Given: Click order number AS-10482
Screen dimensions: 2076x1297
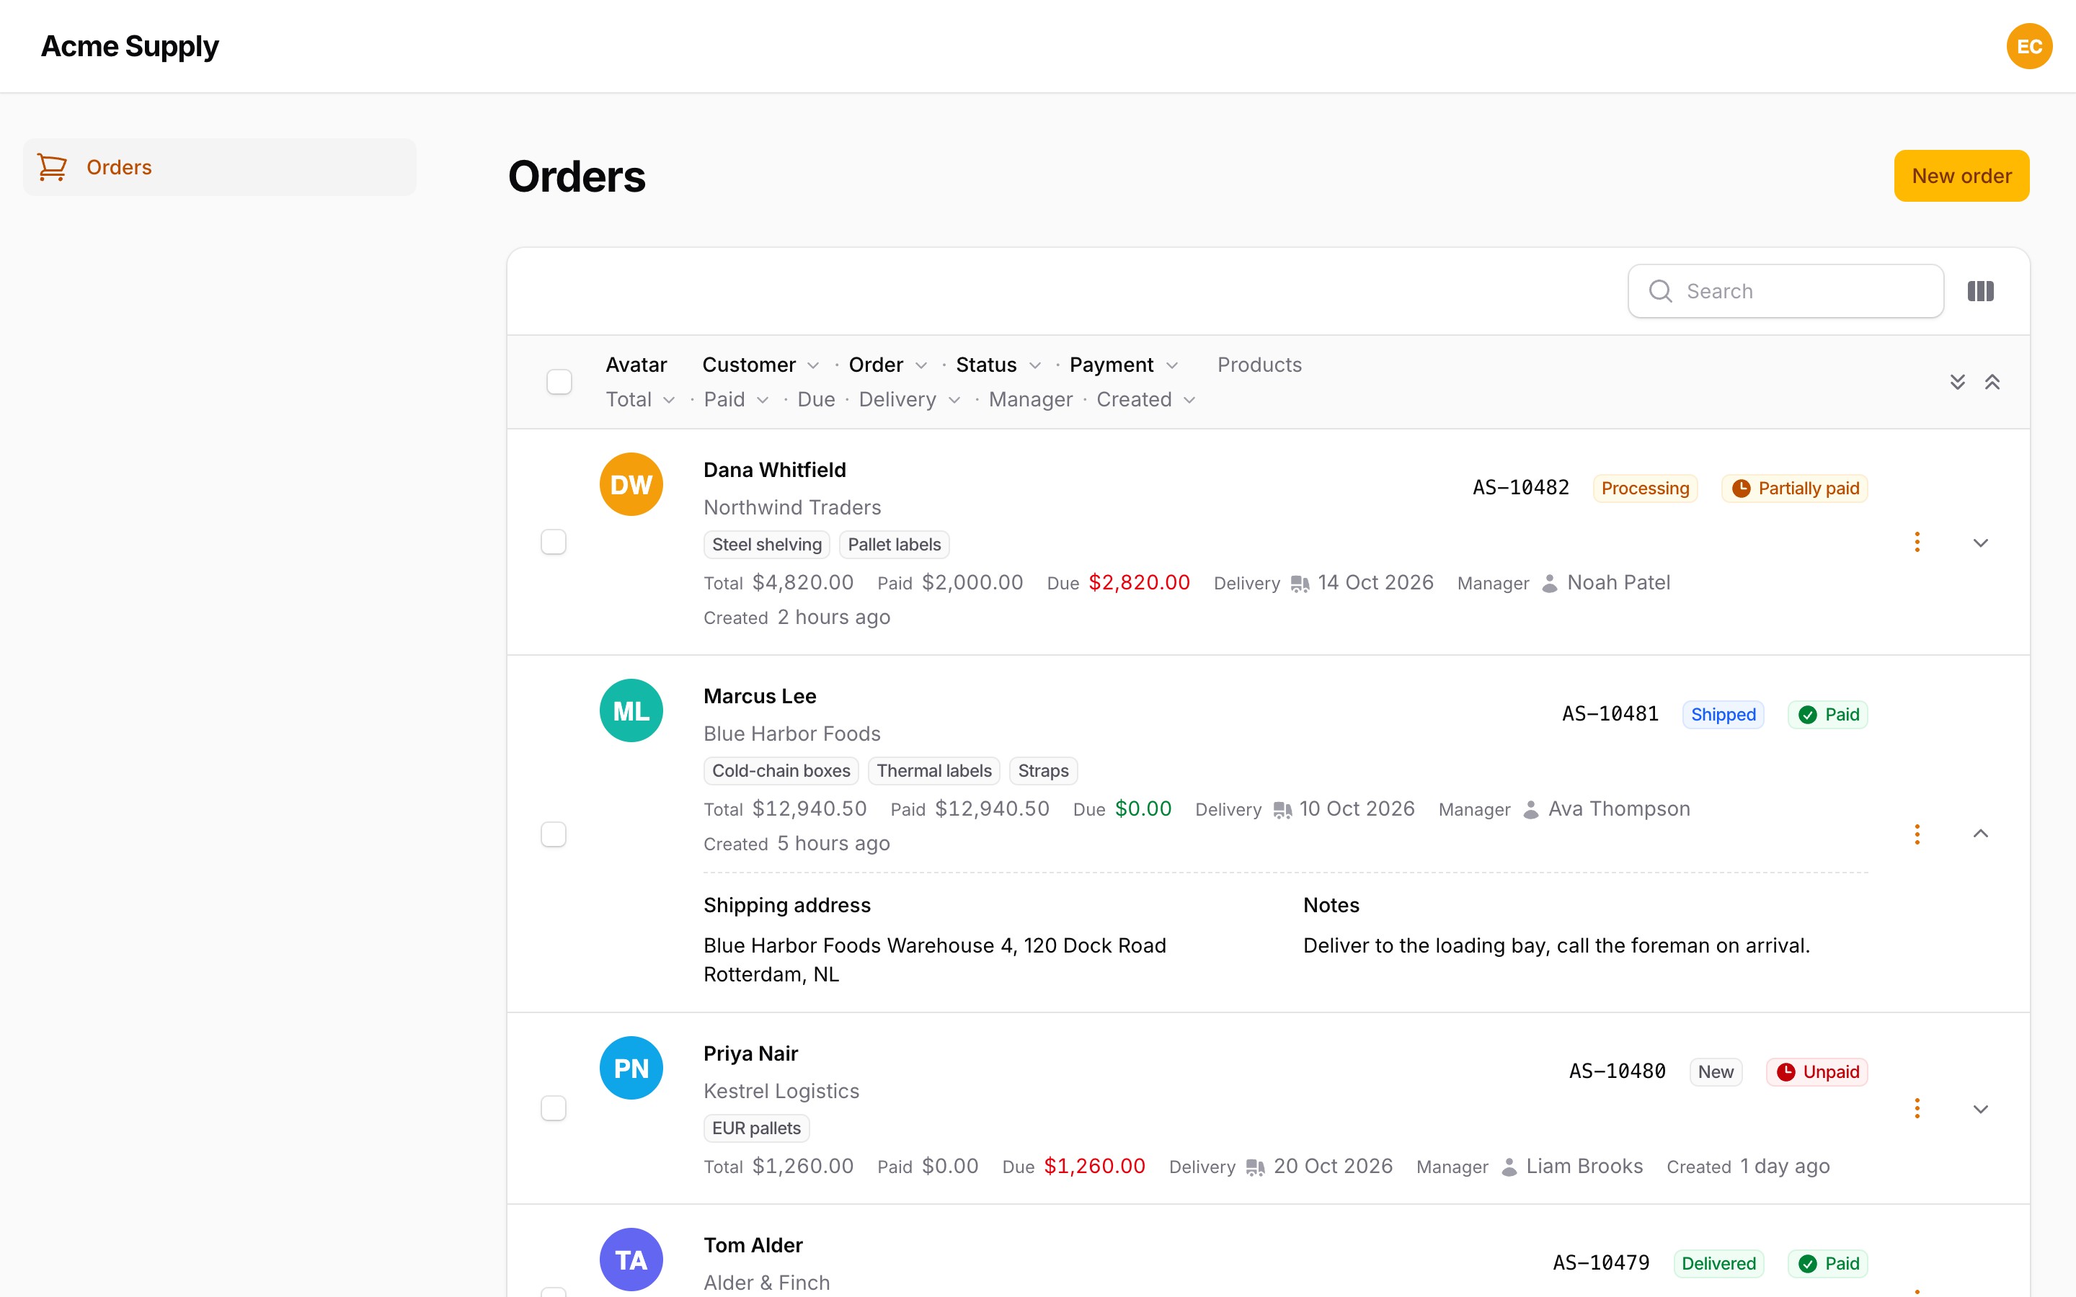Looking at the screenshot, I should point(1521,488).
